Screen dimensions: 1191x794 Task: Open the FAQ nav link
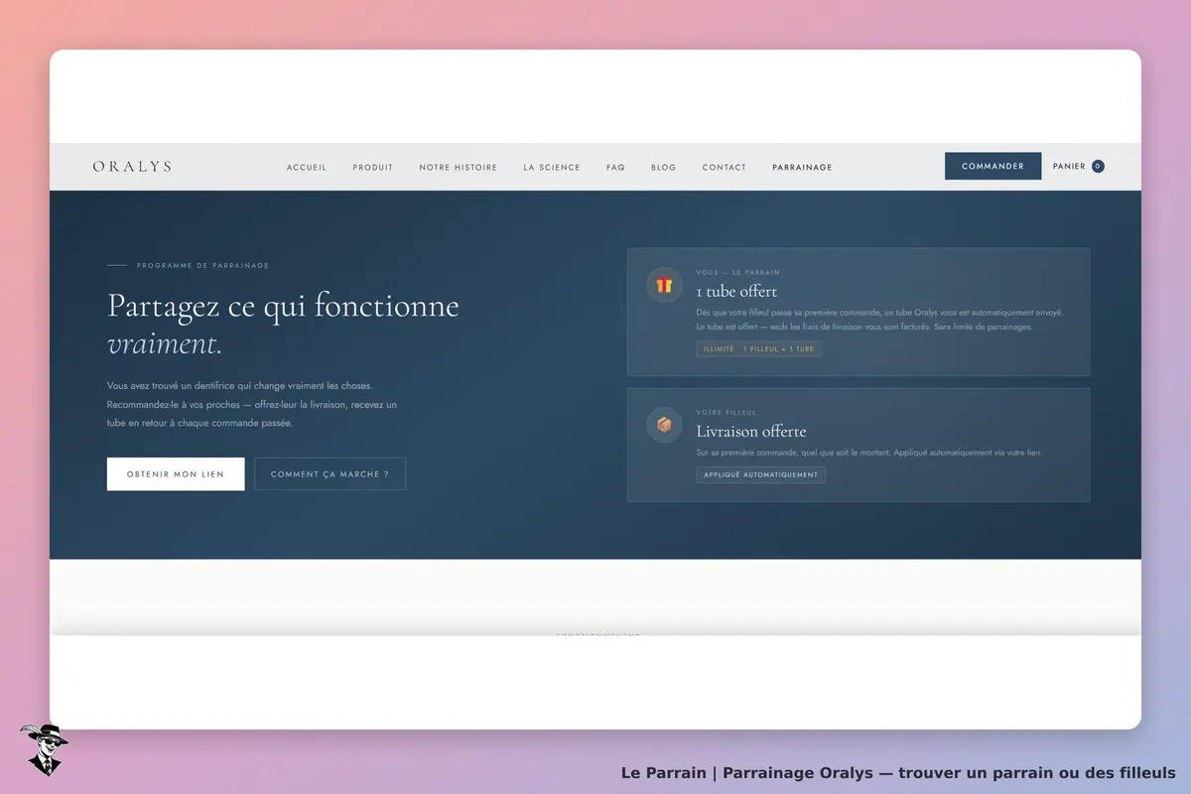tap(615, 168)
